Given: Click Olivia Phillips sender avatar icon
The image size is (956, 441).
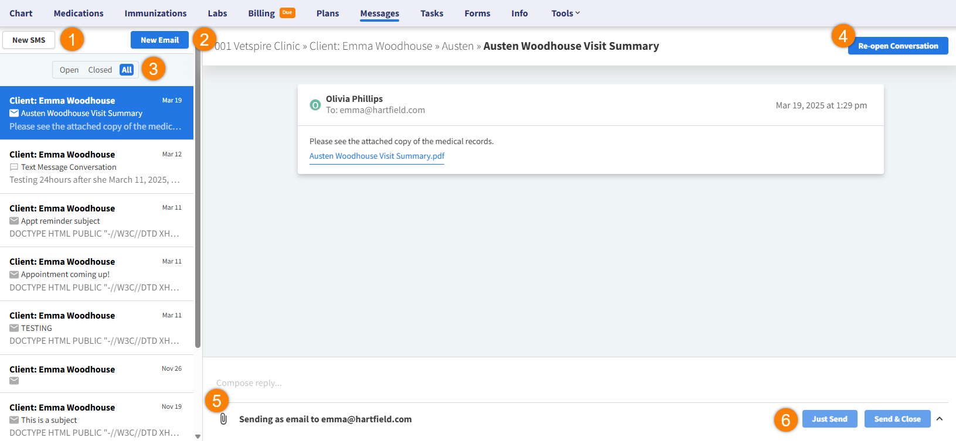Looking at the screenshot, I should [315, 105].
